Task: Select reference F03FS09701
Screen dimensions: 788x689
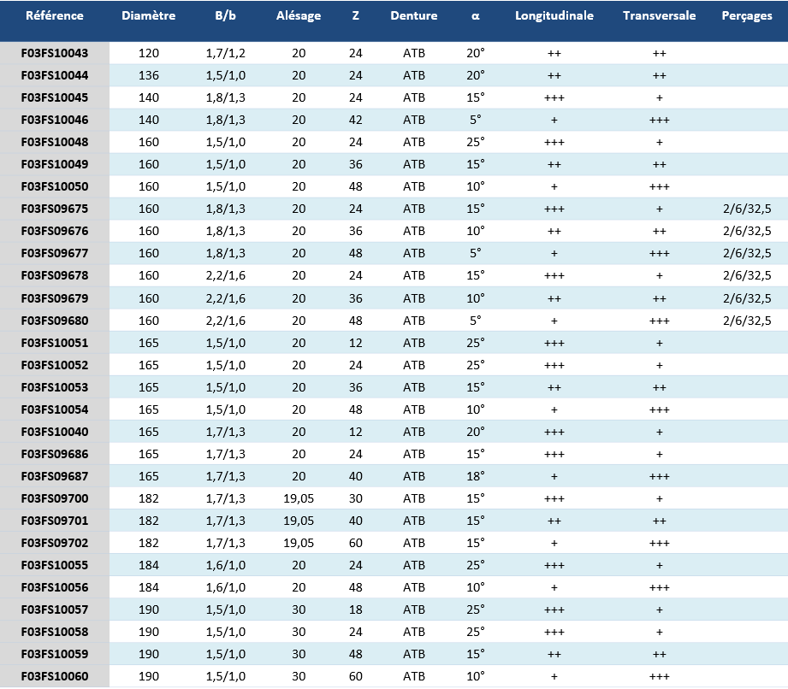Action: (x=54, y=521)
